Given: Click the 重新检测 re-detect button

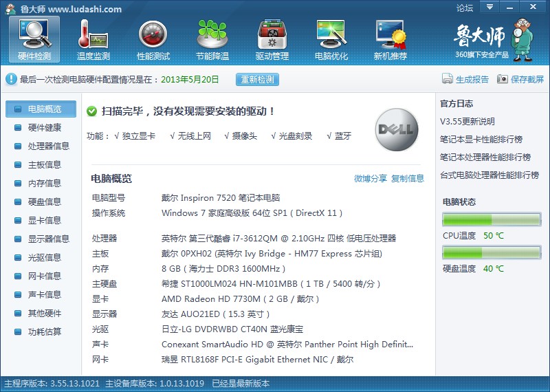Looking at the screenshot, I should (258, 80).
